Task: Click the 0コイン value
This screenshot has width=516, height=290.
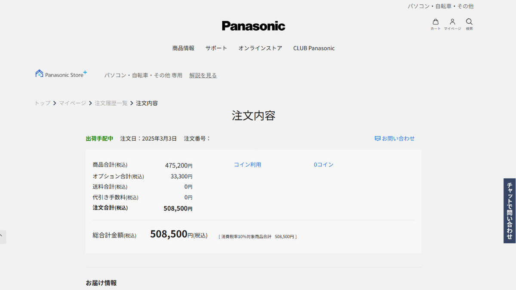Action: [x=323, y=165]
